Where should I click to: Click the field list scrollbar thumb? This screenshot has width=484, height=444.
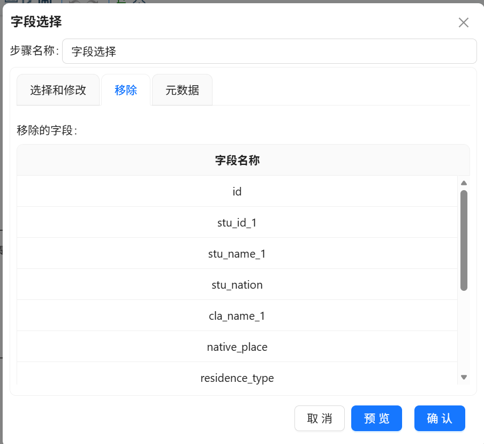[x=464, y=240]
